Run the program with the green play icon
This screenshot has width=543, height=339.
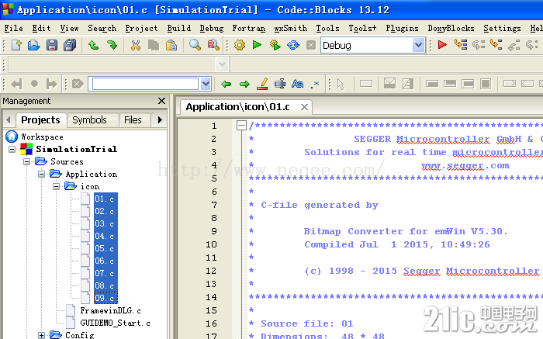(257, 45)
